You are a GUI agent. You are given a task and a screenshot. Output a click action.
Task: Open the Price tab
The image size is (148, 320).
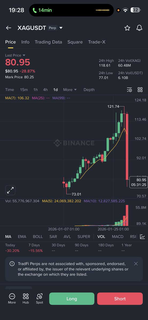10,42
